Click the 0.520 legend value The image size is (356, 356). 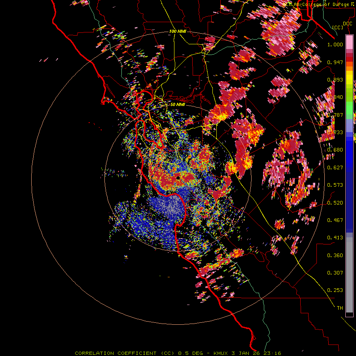[335, 203]
